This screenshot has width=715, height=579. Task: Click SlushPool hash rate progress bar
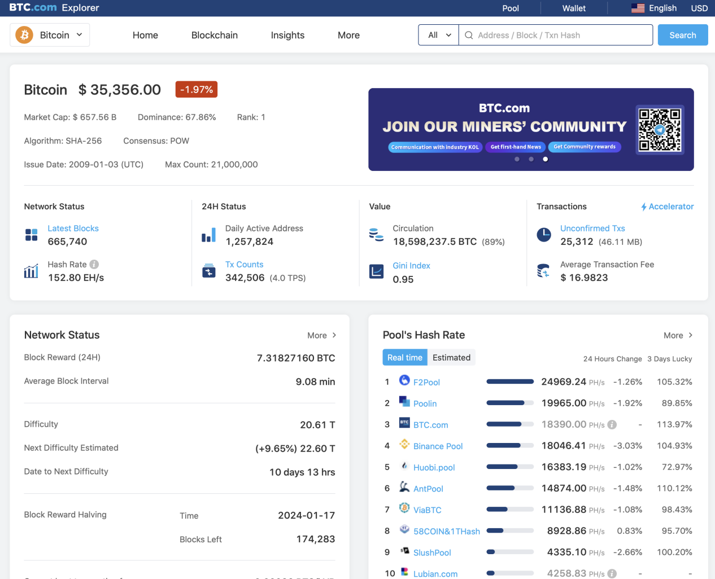510,552
